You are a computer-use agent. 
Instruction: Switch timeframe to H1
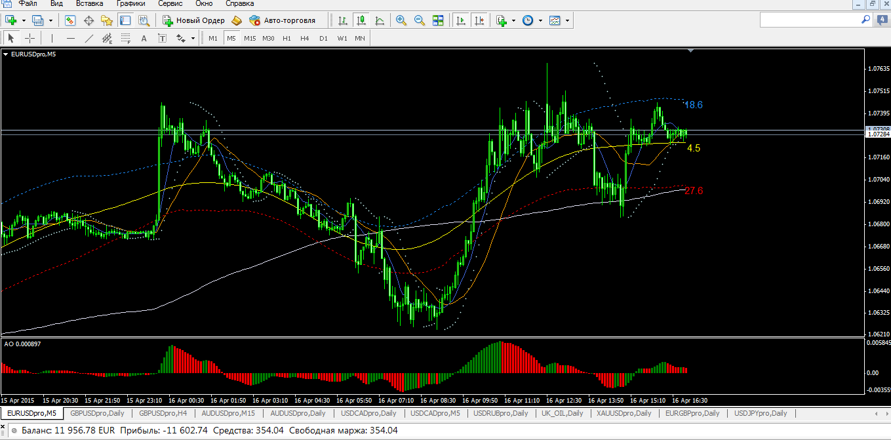tap(287, 38)
